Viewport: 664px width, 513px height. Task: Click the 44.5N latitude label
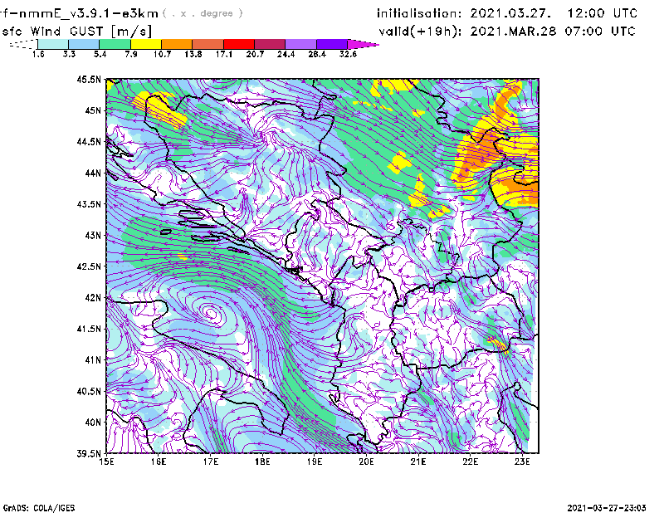click(89, 142)
